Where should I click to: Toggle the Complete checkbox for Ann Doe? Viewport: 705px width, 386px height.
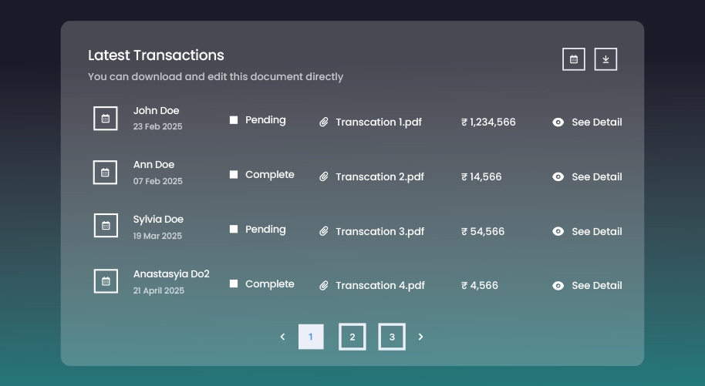tap(234, 175)
